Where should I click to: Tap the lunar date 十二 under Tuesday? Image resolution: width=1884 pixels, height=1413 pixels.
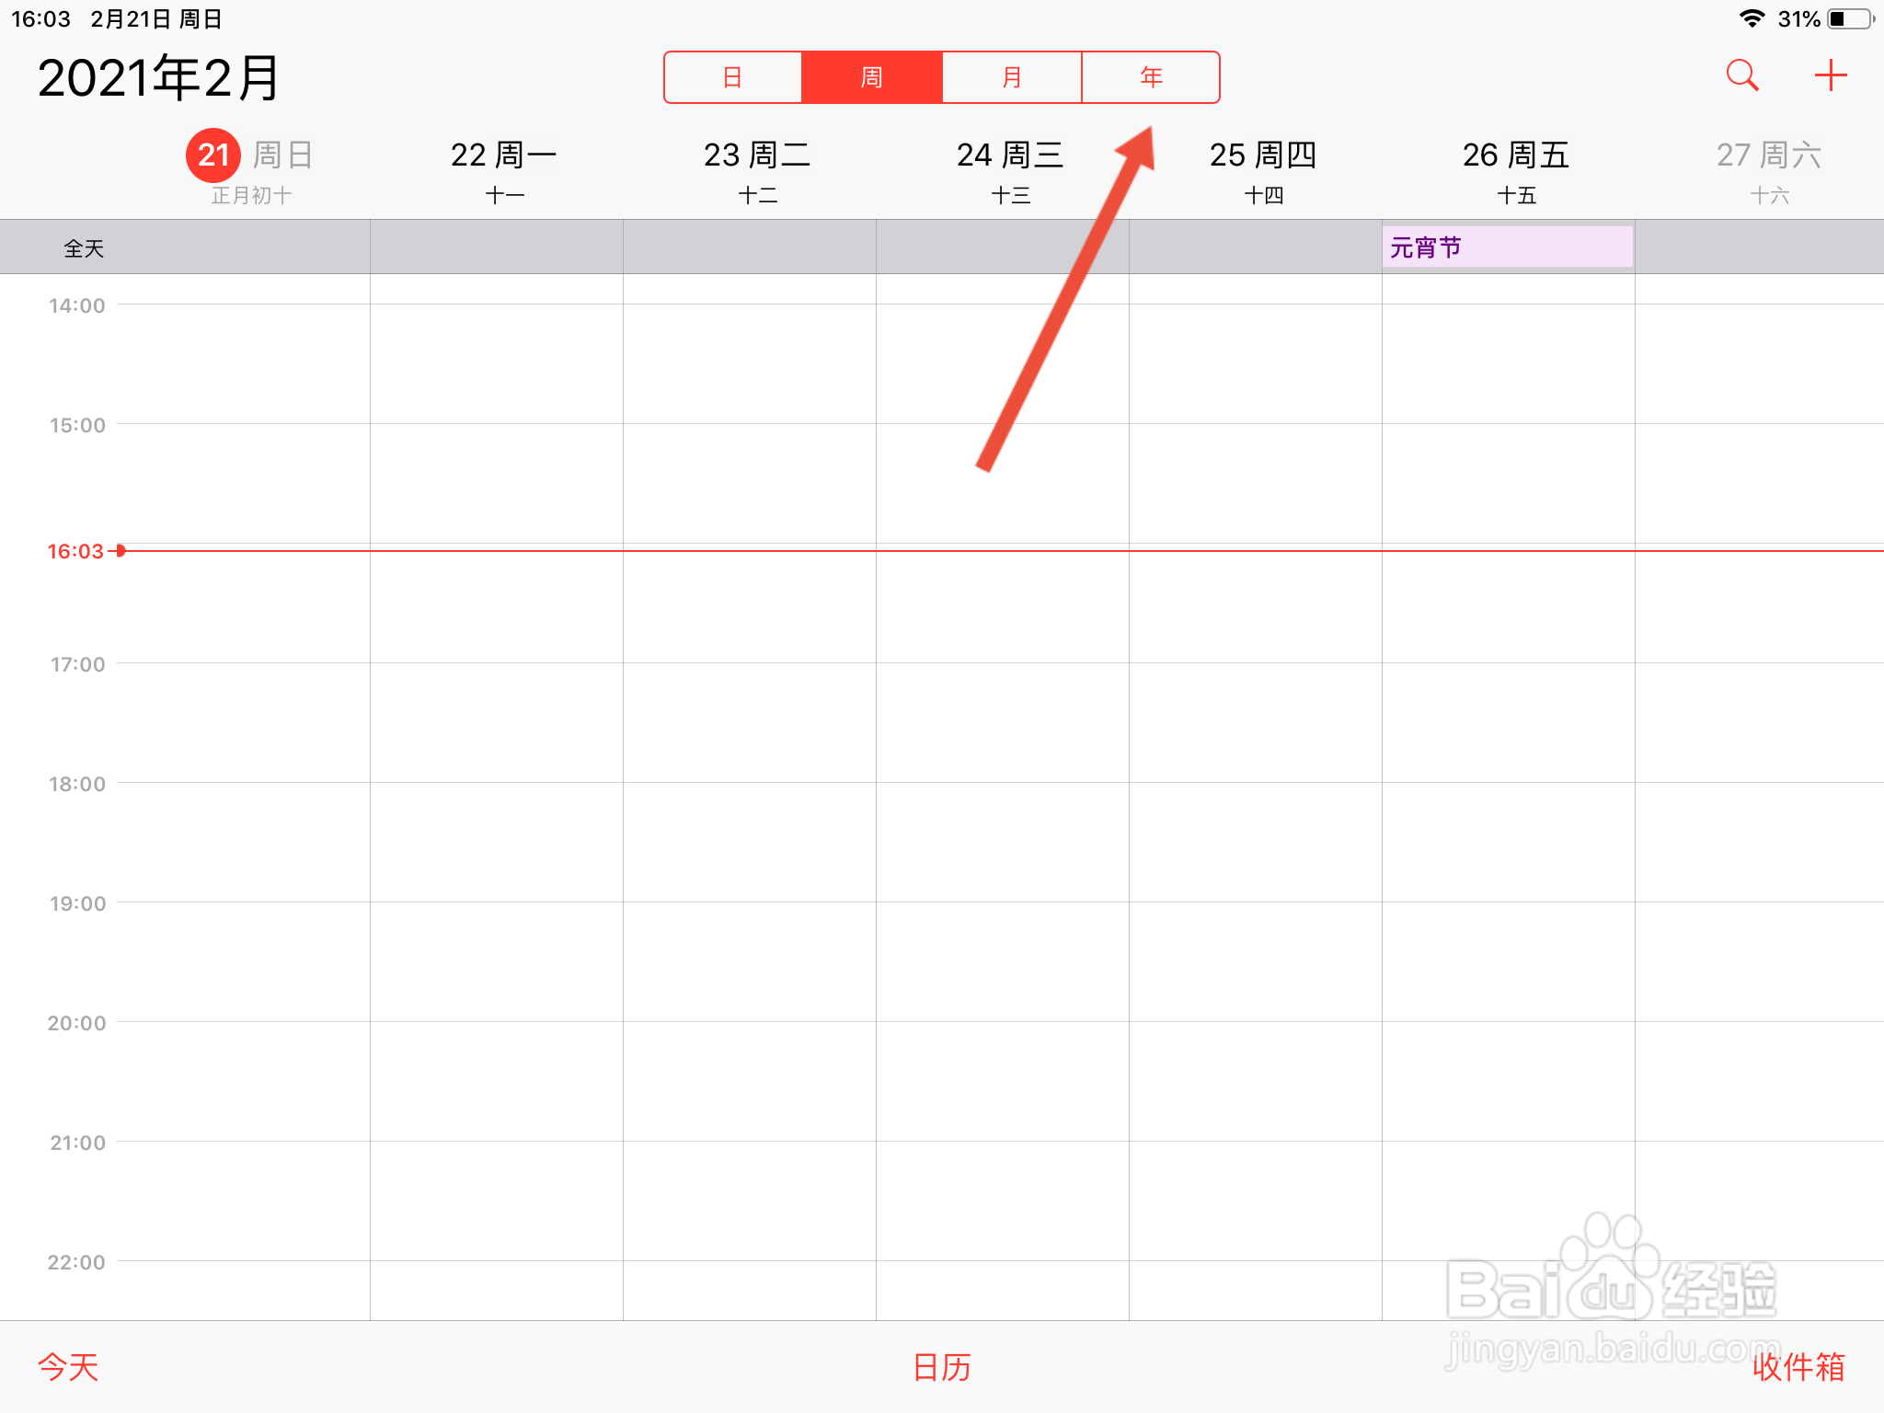point(757,195)
